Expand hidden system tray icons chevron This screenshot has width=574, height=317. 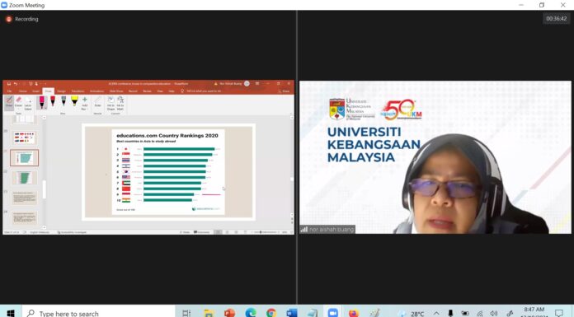tap(436, 314)
